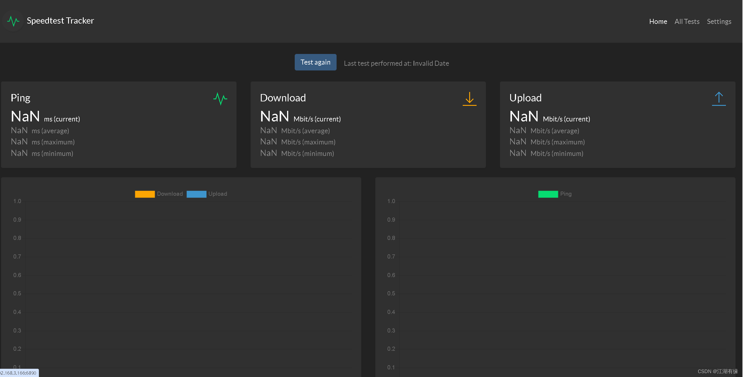Toggle Upload series in chart legend

click(218, 194)
